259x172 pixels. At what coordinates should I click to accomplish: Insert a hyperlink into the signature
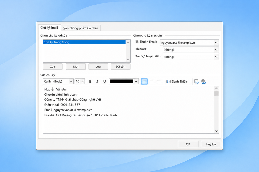[203, 81]
